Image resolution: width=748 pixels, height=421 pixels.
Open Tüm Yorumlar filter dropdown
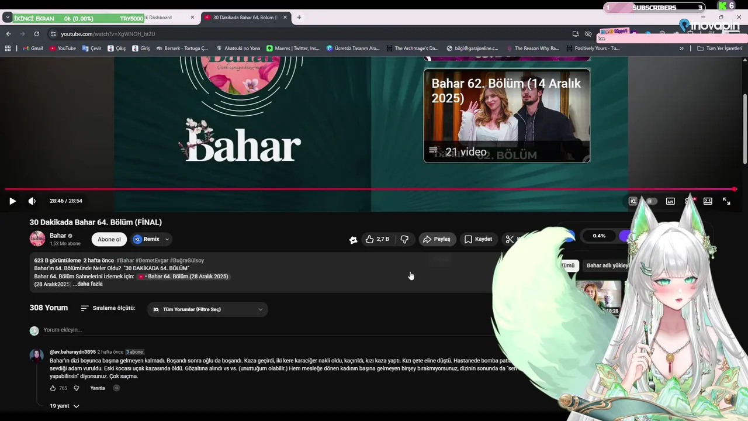pyautogui.click(x=207, y=309)
